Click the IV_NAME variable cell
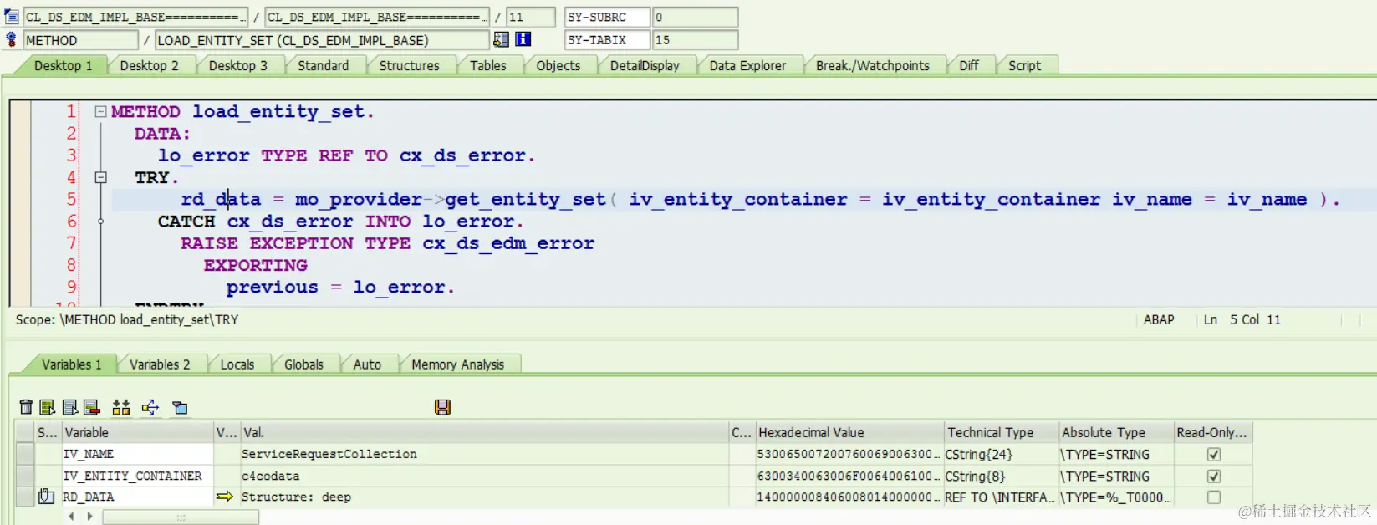The width and height of the screenshot is (1377, 525). pyautogui.click(x=137, y=454)
